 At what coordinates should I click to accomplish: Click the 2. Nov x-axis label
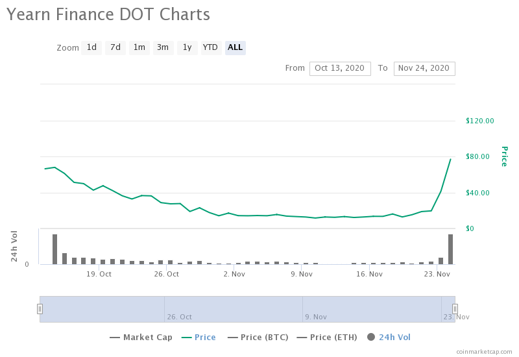pos(234,274)
